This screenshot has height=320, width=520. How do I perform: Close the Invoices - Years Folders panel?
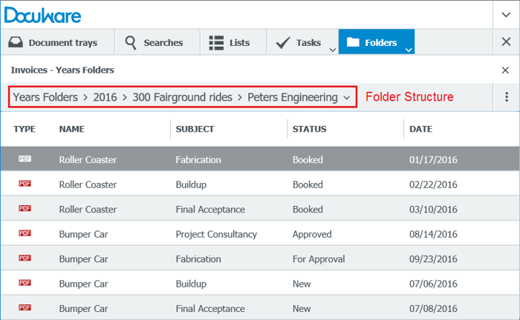(506, 70)
